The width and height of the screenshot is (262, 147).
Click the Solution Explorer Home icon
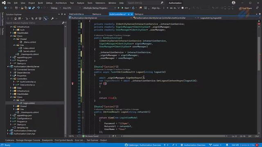click(x=16, y=18)
